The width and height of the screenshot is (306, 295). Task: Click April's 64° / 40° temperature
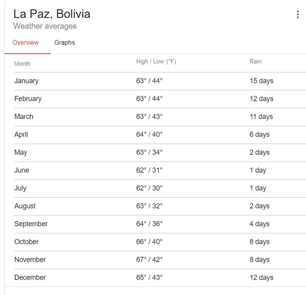point(149,134)
